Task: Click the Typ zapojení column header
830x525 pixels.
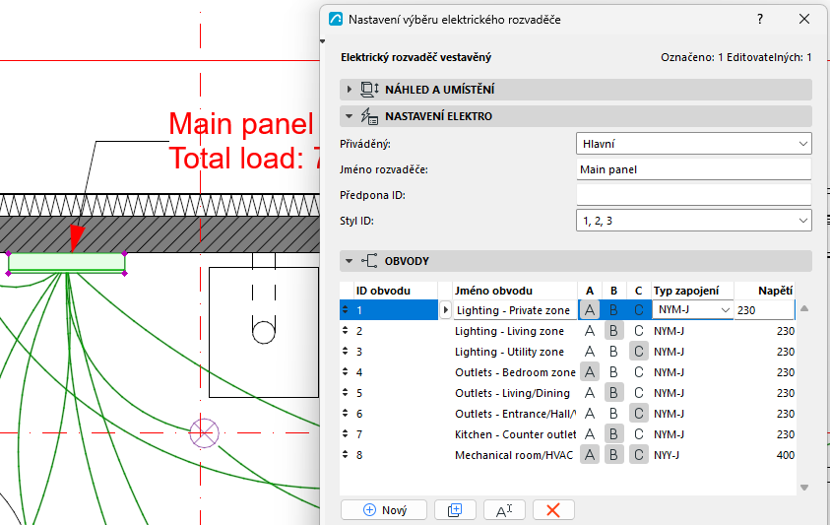Action: [x=692, y=291]
